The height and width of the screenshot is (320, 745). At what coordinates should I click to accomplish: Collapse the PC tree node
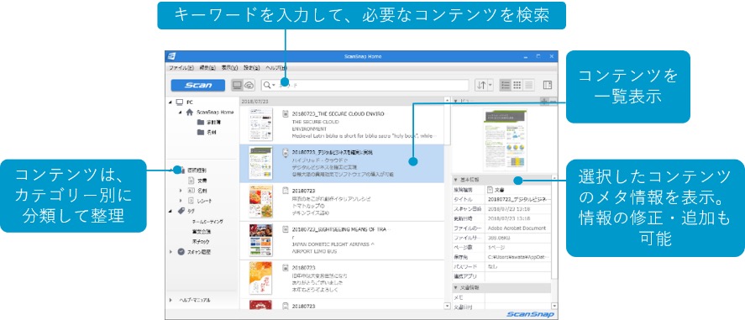point(171,102)
